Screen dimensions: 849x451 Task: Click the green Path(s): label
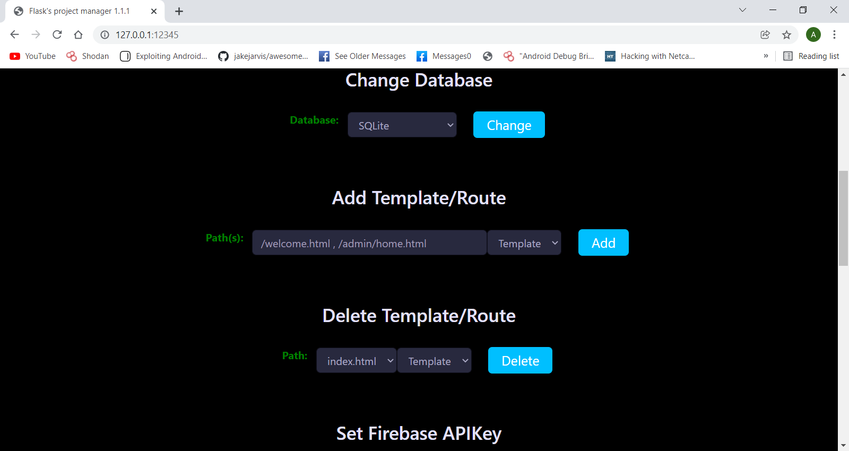(224, 238)
